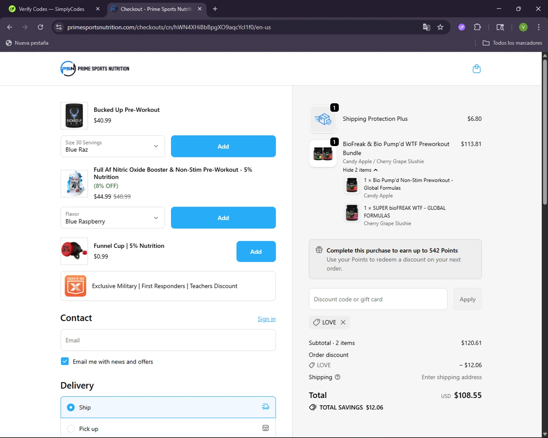Open Full Af Flavor Blue Raspberry dropdown
Screen dimensions: 548x438
pyautogui.click(x=113, y=218)
